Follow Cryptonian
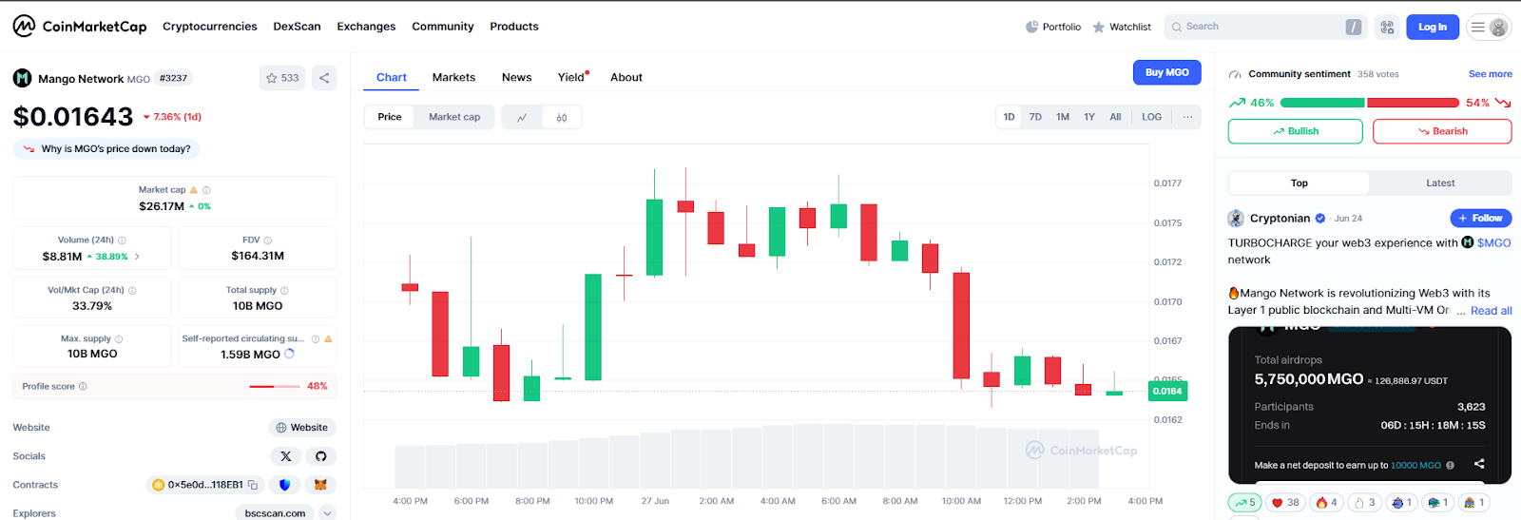Screen dimensions: 1521x520 point(1480,219)
